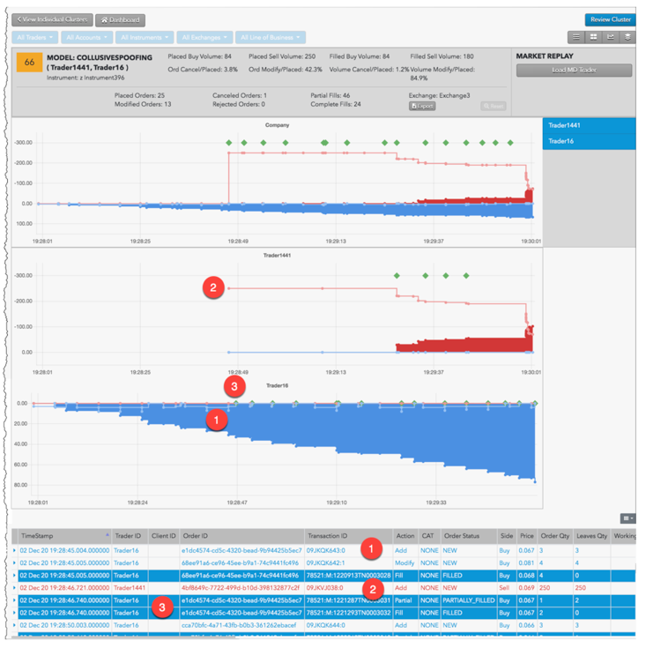Click the Order Qty column header
Screen dimensions: 646x648
point(554,536)
